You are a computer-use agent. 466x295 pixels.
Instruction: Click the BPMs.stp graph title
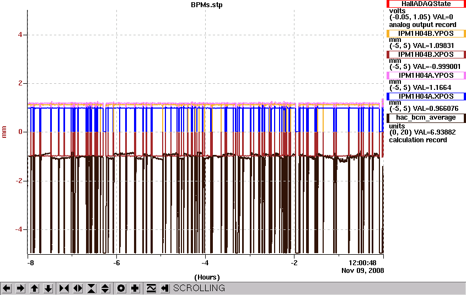(x=207, y=5)
